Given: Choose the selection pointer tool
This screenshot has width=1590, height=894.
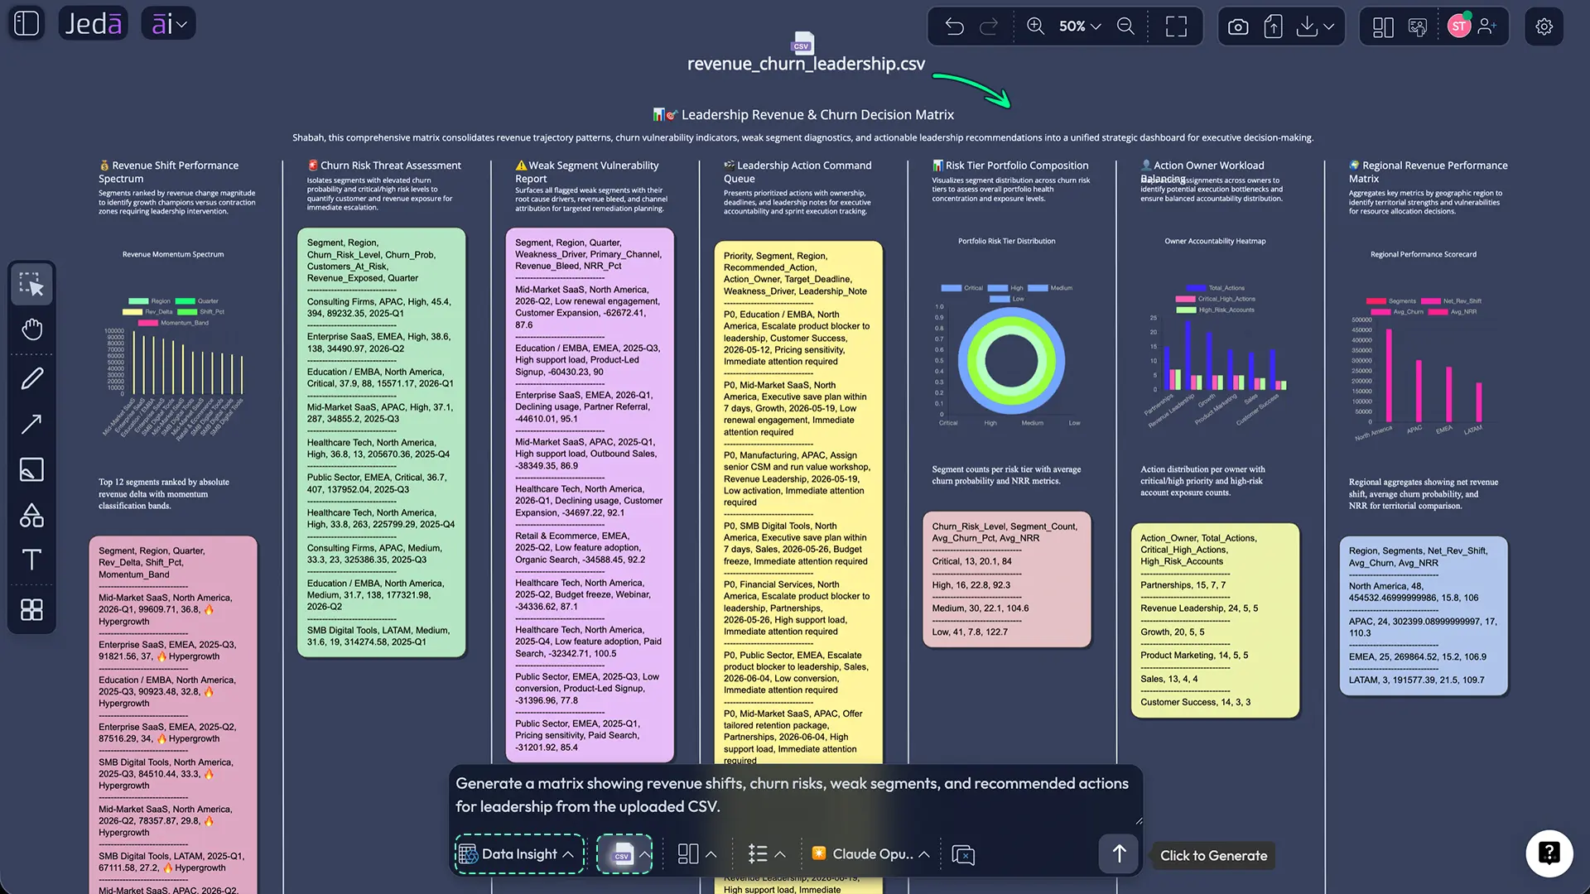Looking at the screenshot, I should (31, 285).
